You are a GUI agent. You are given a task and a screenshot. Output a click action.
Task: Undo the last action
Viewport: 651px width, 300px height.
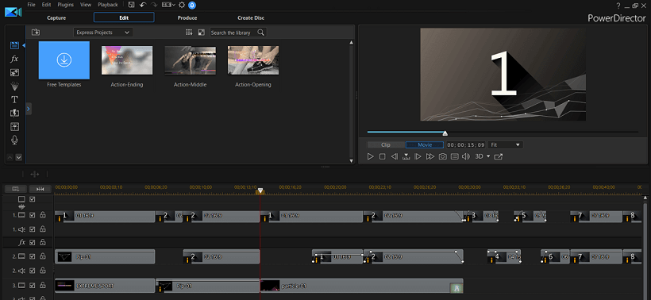(143, 5)
